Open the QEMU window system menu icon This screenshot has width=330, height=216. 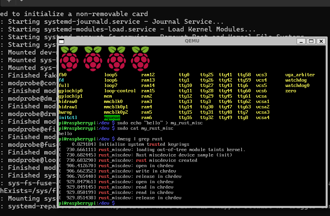click(61, 41)
